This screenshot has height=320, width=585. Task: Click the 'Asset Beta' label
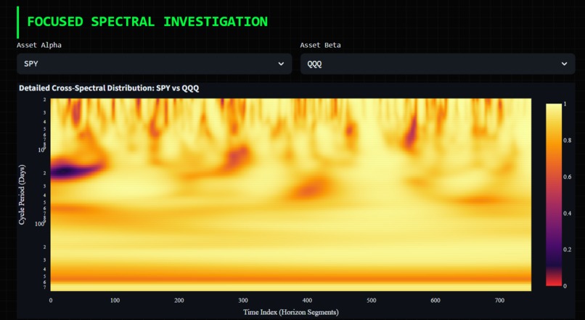[x=320, y=45]
